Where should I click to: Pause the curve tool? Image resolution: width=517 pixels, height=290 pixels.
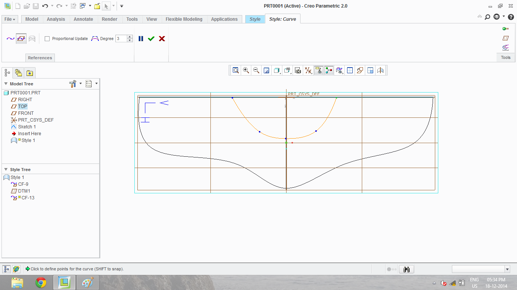click(141, 39)
